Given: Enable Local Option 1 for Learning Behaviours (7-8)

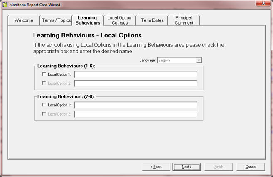Looking at the screenshot, I should [x=44, y=105].
